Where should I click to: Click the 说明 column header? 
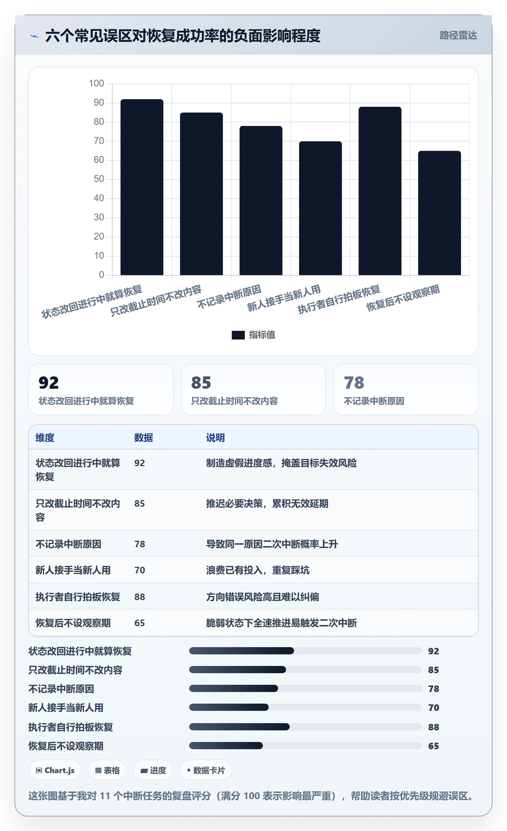click(215, 438)
